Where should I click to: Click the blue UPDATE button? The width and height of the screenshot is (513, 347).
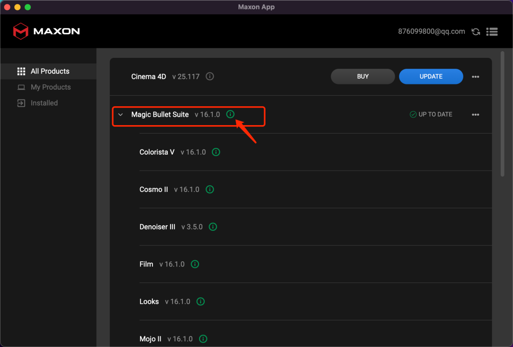[431, 76]
